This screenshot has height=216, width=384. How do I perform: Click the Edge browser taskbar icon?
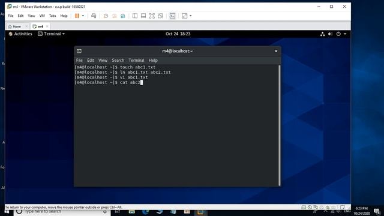click(x=145, y=212)
